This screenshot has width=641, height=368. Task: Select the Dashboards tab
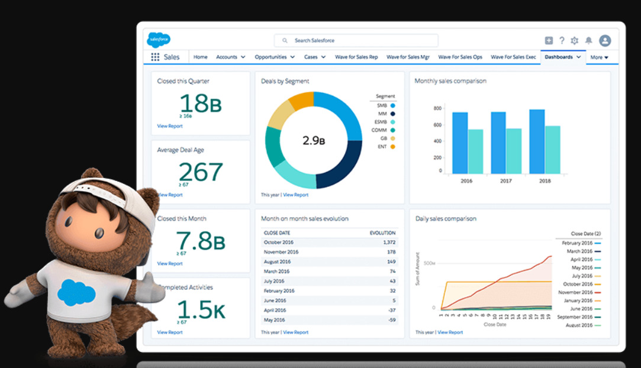558,57
